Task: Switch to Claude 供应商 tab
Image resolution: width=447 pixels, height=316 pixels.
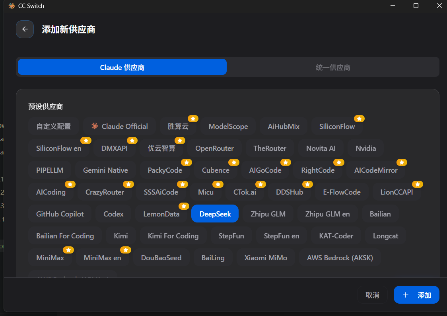Action: [x=122, y=67]
